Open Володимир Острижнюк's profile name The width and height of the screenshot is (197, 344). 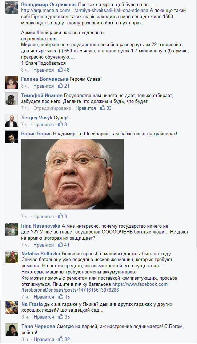pos(49,5)
